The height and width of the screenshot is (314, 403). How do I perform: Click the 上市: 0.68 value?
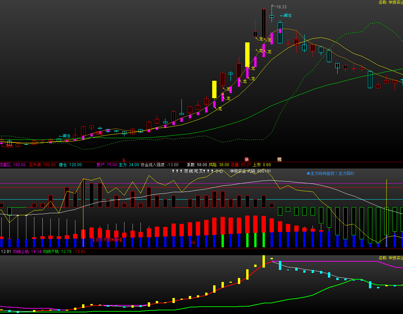[x=262, y=165]
